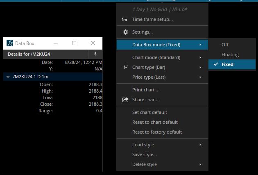Click the pin icon in Data Box
The width and height of the screenshot is (258, 175).
pos(95,54)
